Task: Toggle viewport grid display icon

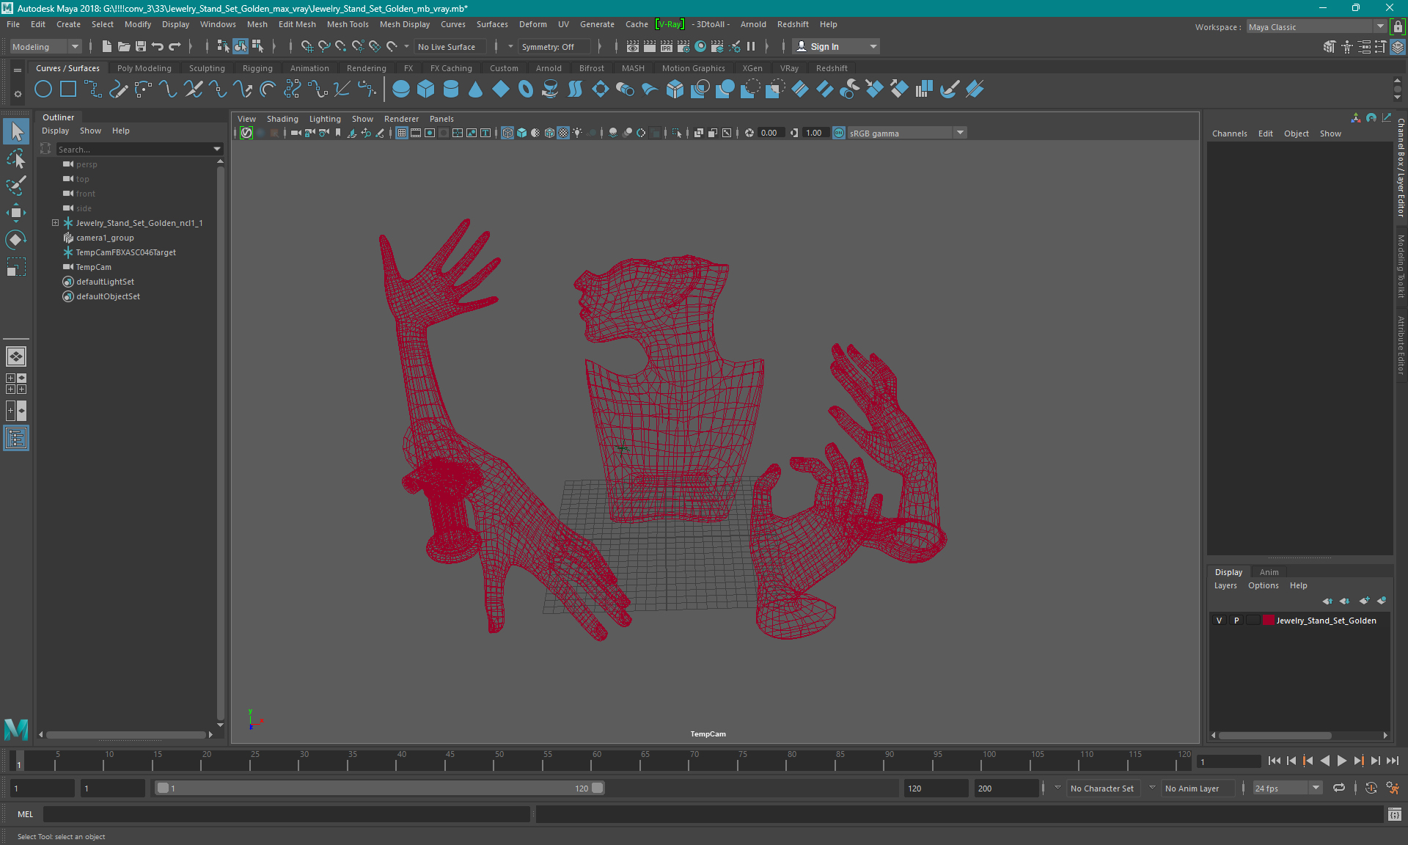Action: pyautogui.click(x=402, y=133)
